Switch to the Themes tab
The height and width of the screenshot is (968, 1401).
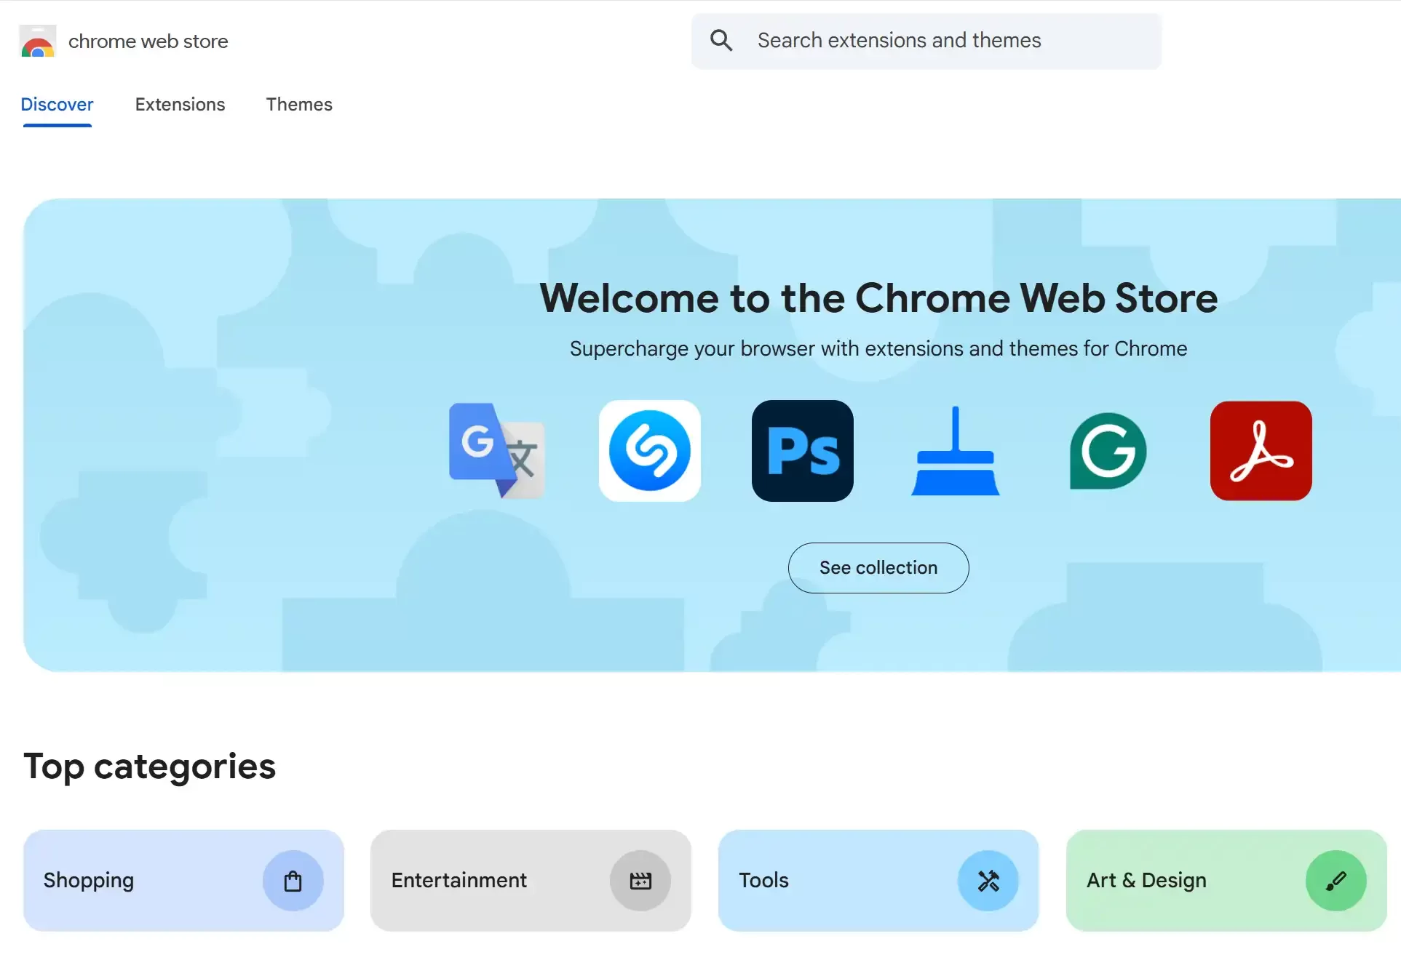299,105
